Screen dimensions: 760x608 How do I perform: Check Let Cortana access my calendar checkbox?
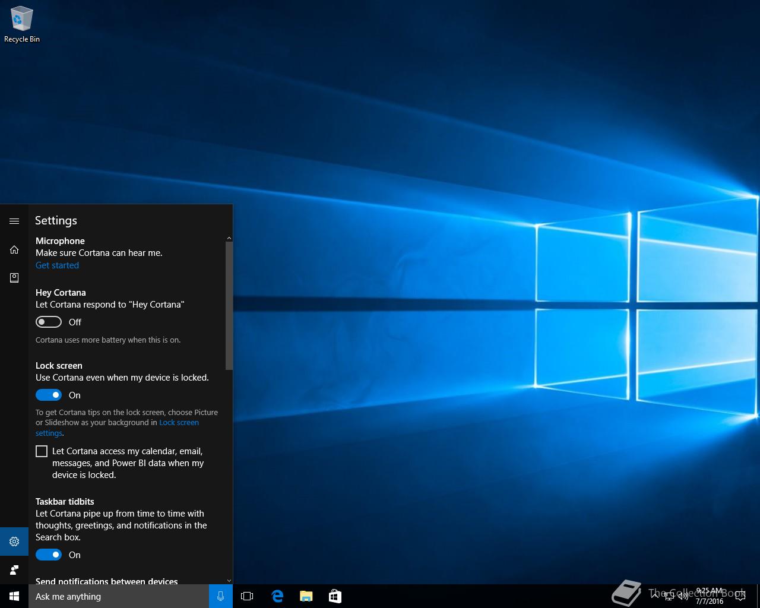click(x=42, y=451)
